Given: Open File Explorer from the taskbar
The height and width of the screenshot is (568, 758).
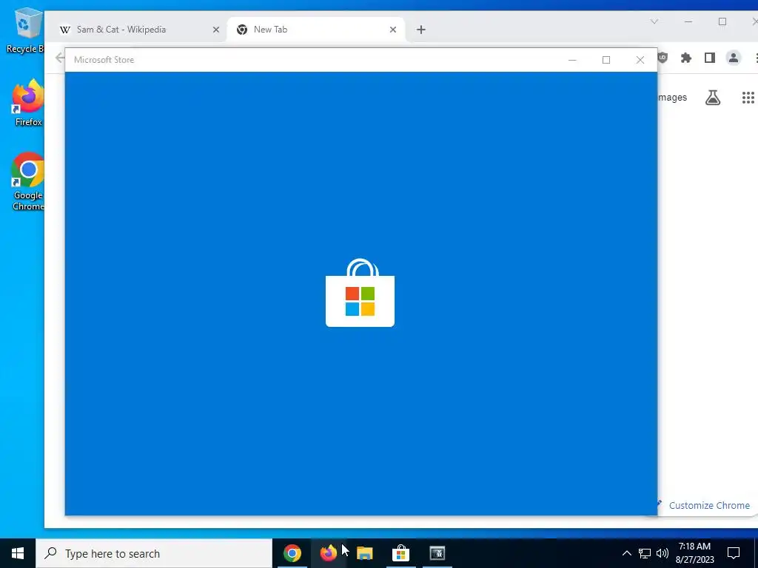Looking at the screenshot, I should (x=364, y=553).
